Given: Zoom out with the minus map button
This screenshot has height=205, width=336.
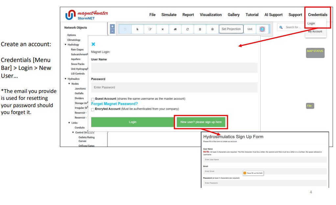Looking at the screenshot, I should (x=112, y=31).
